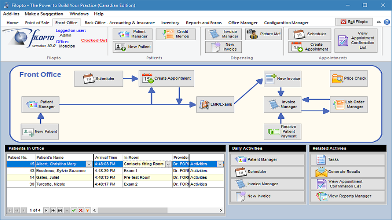Switch to the Configuration Manager tab

click(286, 23)
